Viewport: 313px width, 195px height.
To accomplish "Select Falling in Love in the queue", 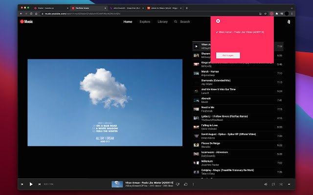I will click(238, 127).
